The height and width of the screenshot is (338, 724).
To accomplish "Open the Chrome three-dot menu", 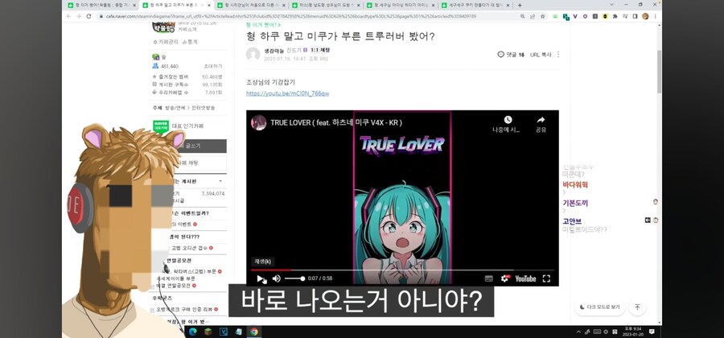I will coord(655,16).
